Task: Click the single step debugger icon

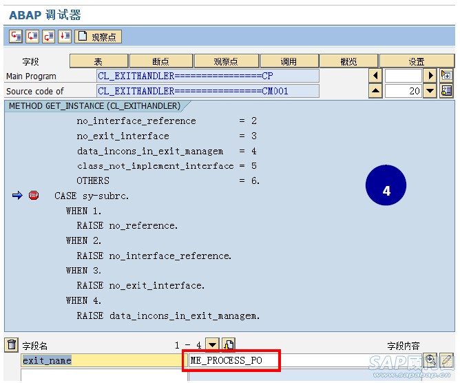Action: pos(15,37)
